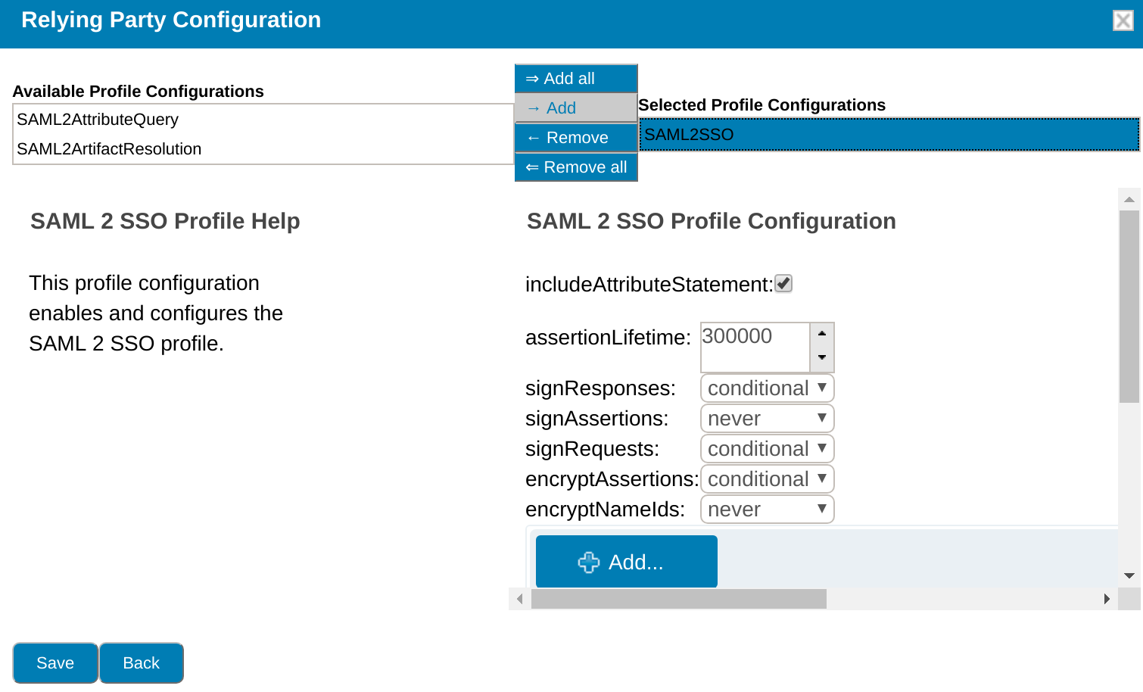This screenshot has height=692, width=1143.
Task: Select SAML2AttributeQuery in available profiles
Action: point(98,120)
